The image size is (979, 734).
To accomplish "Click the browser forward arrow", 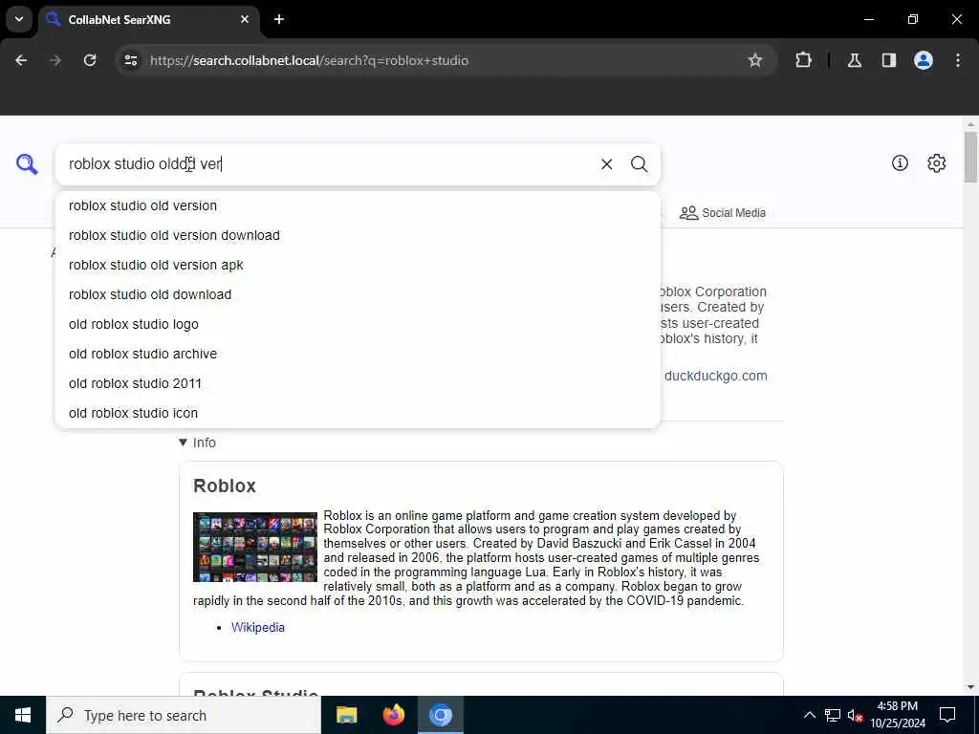I will coord(54,60).
